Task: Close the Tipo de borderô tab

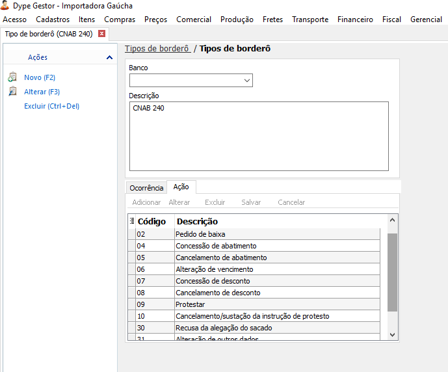Action: coord(101,34)
